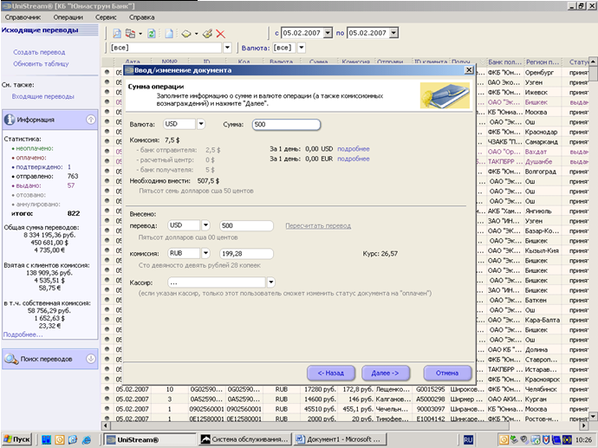
Task: Click the <- Назад button
Action: (x=331, y=373)
